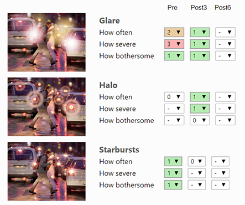This screenshot has width=245, height=205.
Task: Open Halo How severe Post3 dropdown
Action: (x=200, y=109)
